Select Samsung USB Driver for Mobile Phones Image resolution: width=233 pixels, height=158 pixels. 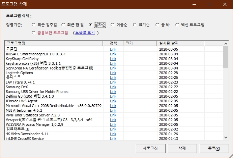[x=114, y=92]
